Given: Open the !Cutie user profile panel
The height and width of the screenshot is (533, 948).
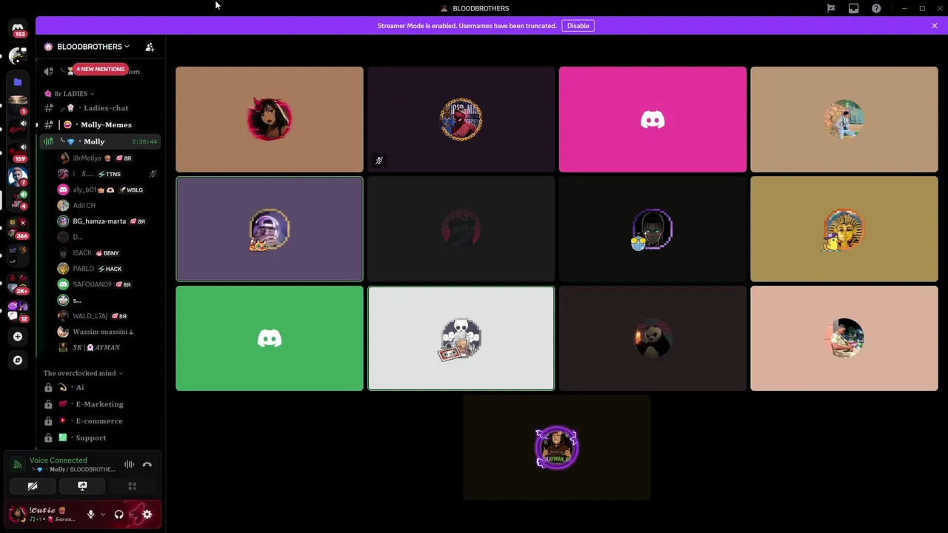Looking at the screenshot, I should click(44, 514).
